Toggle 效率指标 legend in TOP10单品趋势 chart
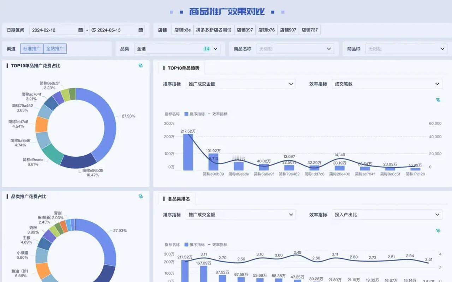 coord(218,114)
